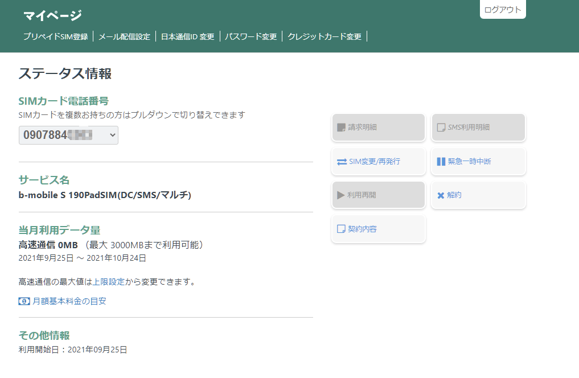The width and height of the screenshot is (579, 378).
Task: Go to メール配信設定 menu item
Action: coord(124,37)
